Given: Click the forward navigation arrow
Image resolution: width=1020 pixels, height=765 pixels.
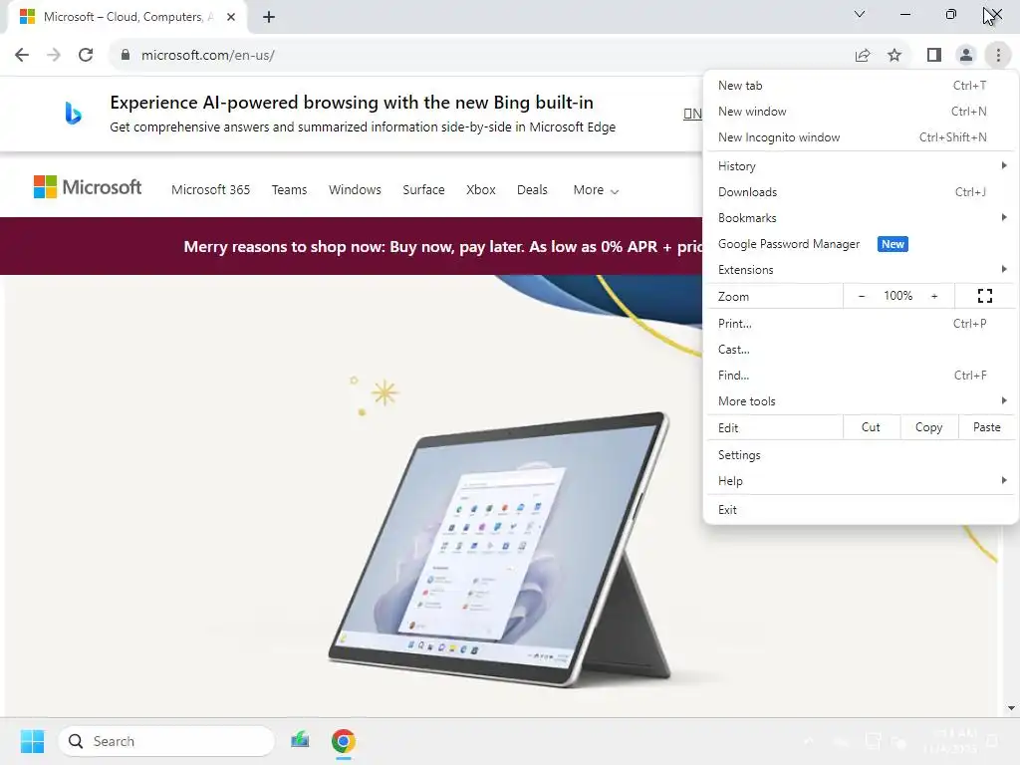Looking at the screenshot, I should click(x=54, y=55).
